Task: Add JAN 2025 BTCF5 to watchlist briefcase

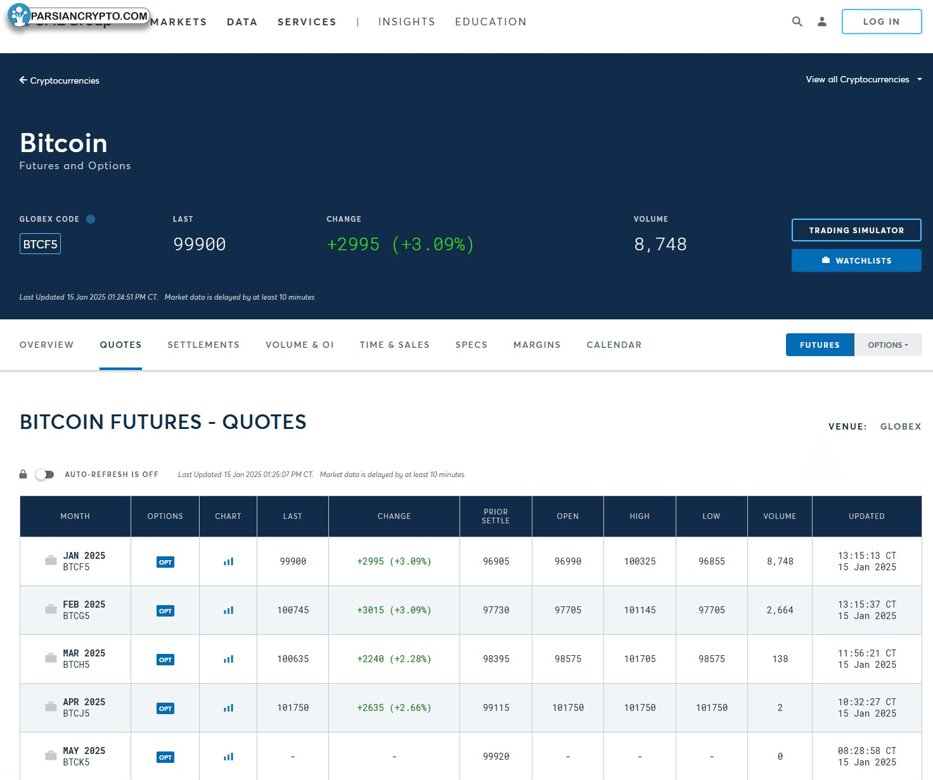Action: tap(51, 561)
